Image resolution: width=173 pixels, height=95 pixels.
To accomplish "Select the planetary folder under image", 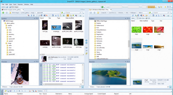I will click(x=11, y=50).
